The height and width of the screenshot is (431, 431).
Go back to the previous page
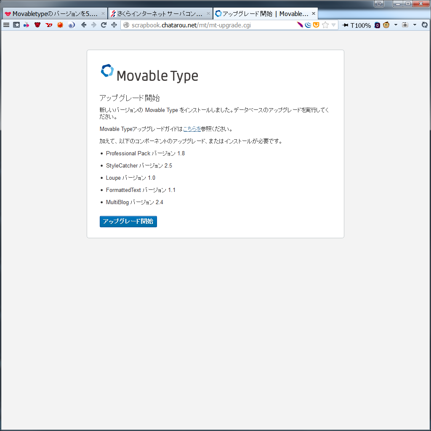pyautogui.click(x=84, y=25)
